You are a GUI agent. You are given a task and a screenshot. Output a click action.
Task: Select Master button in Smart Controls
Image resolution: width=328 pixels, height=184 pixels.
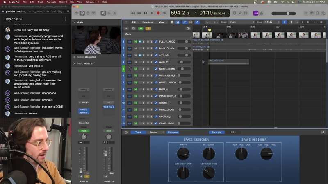[x=155, y=132]
